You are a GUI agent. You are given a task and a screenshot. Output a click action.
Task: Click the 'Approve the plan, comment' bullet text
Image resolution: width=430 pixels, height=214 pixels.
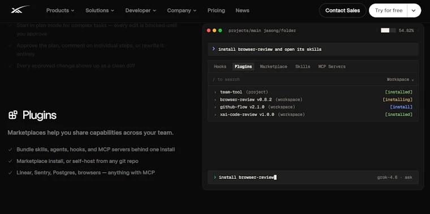[90, 50]
